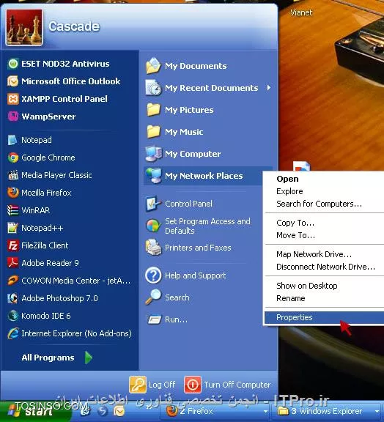Open COWON Media Center icon
Image resolution: width=384 pixels, height=422 pixels.
tap(12, 281)
